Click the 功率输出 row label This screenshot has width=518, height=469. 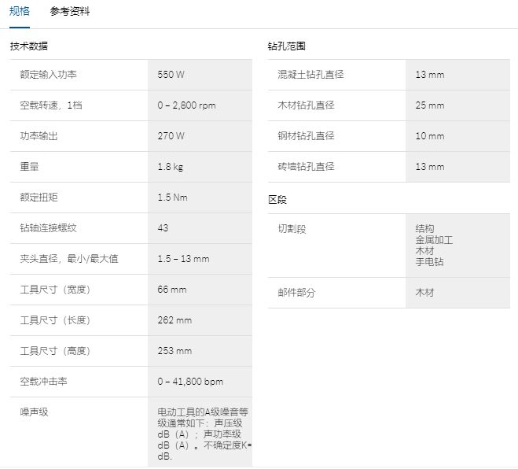coord(39,136)
